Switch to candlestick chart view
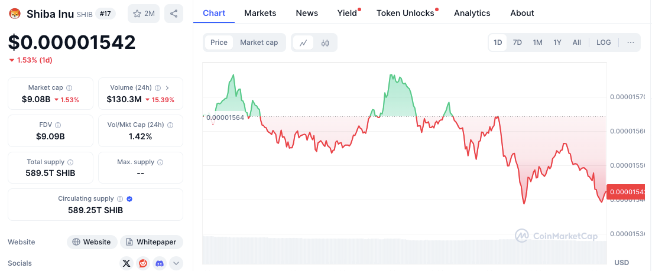The width and height of the screenshot is (652, 271). pos(325,43)
